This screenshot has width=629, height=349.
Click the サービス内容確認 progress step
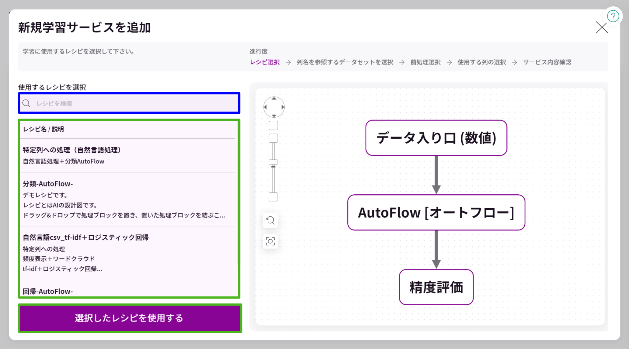click(548, 62)
